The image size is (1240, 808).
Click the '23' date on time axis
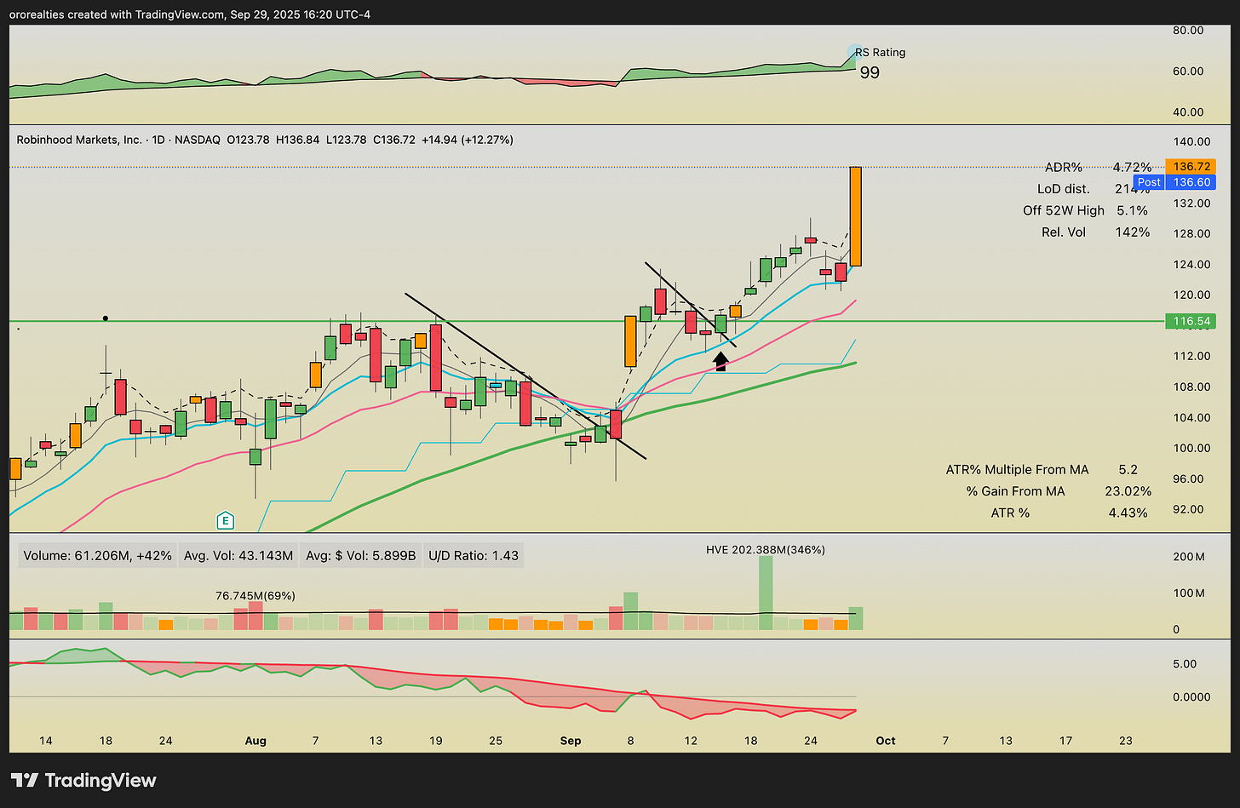pos(1126,741)
